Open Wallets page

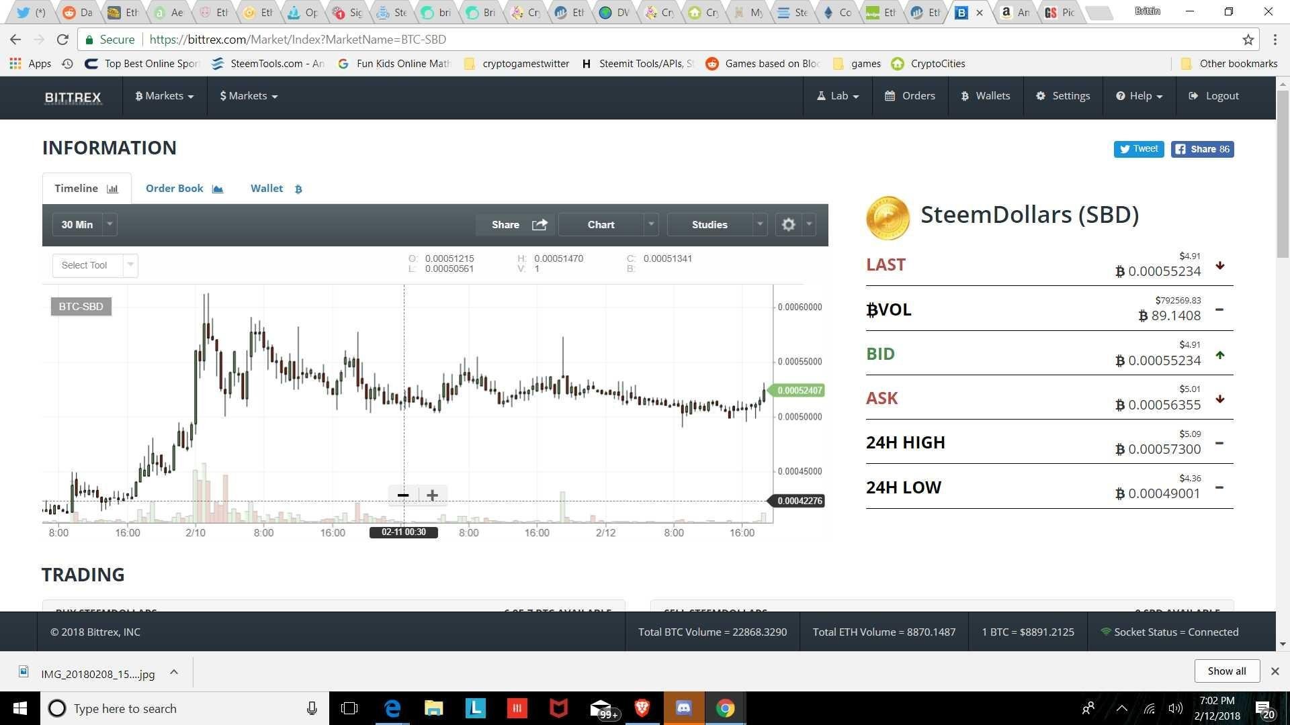coord(986,96)
